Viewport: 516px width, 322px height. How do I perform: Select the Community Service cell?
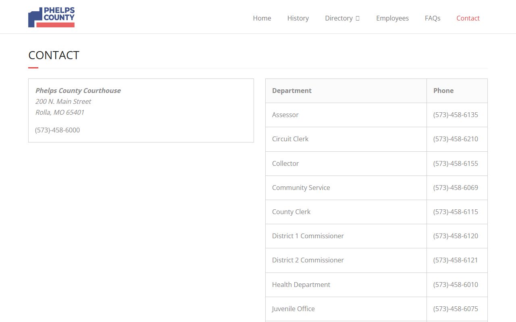pos(346,188)
